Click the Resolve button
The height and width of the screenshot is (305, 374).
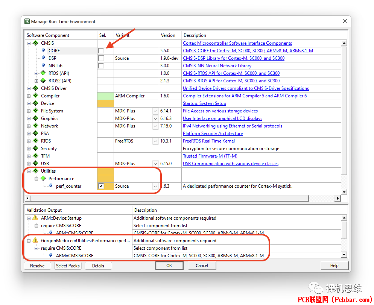tap(37, 266)
